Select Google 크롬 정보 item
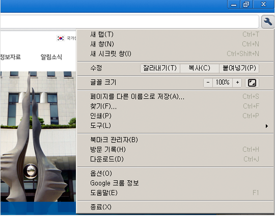The height and width of the screenshot is (216, 275). tap(175, 183)
